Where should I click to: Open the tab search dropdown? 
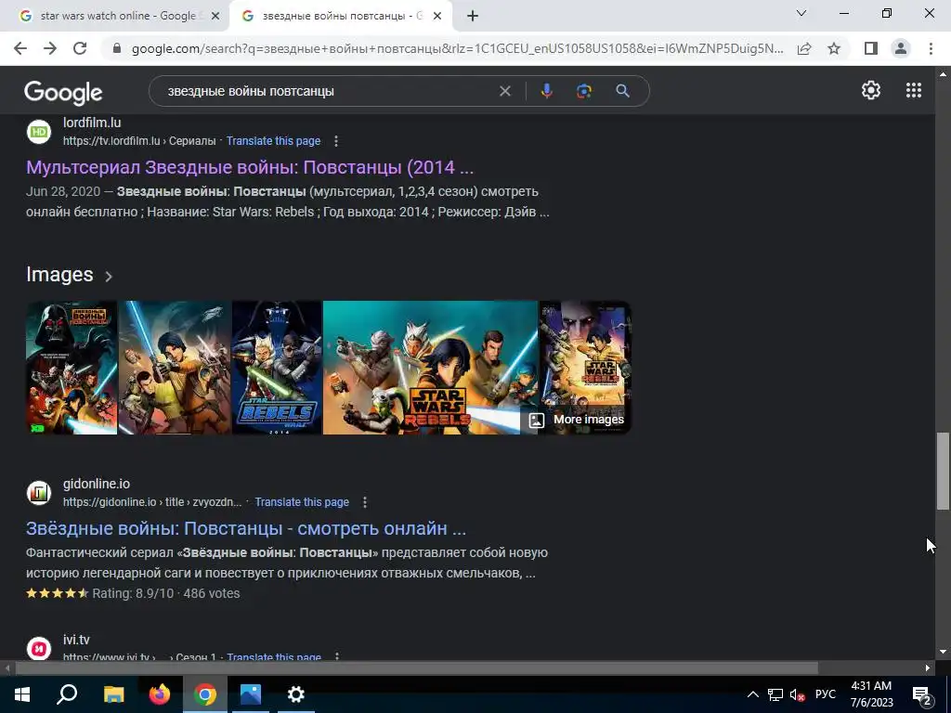(801, 13)
